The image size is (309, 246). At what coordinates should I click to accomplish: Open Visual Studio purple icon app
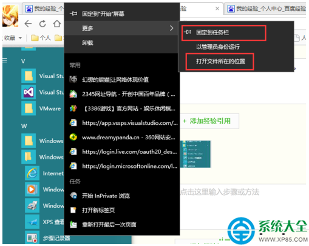29,92
